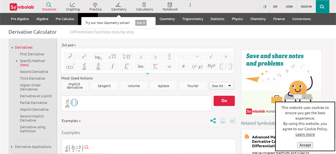Insert logarithm with base symbol
Viewport: 336px width, 154px height.
coord(98,56)
